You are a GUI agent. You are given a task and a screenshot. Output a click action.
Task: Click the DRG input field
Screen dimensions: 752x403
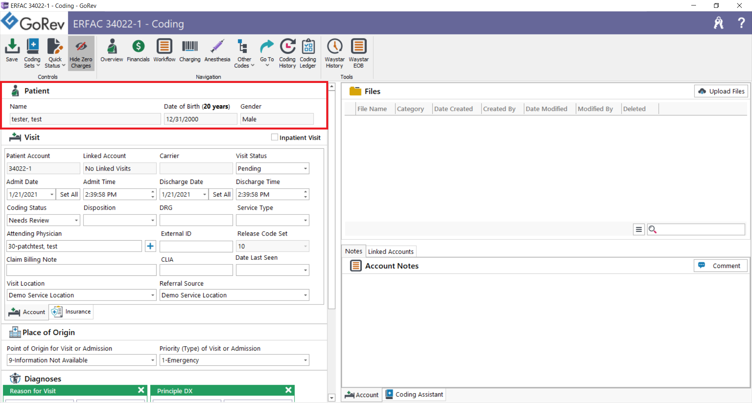click(x=196, y=220)
